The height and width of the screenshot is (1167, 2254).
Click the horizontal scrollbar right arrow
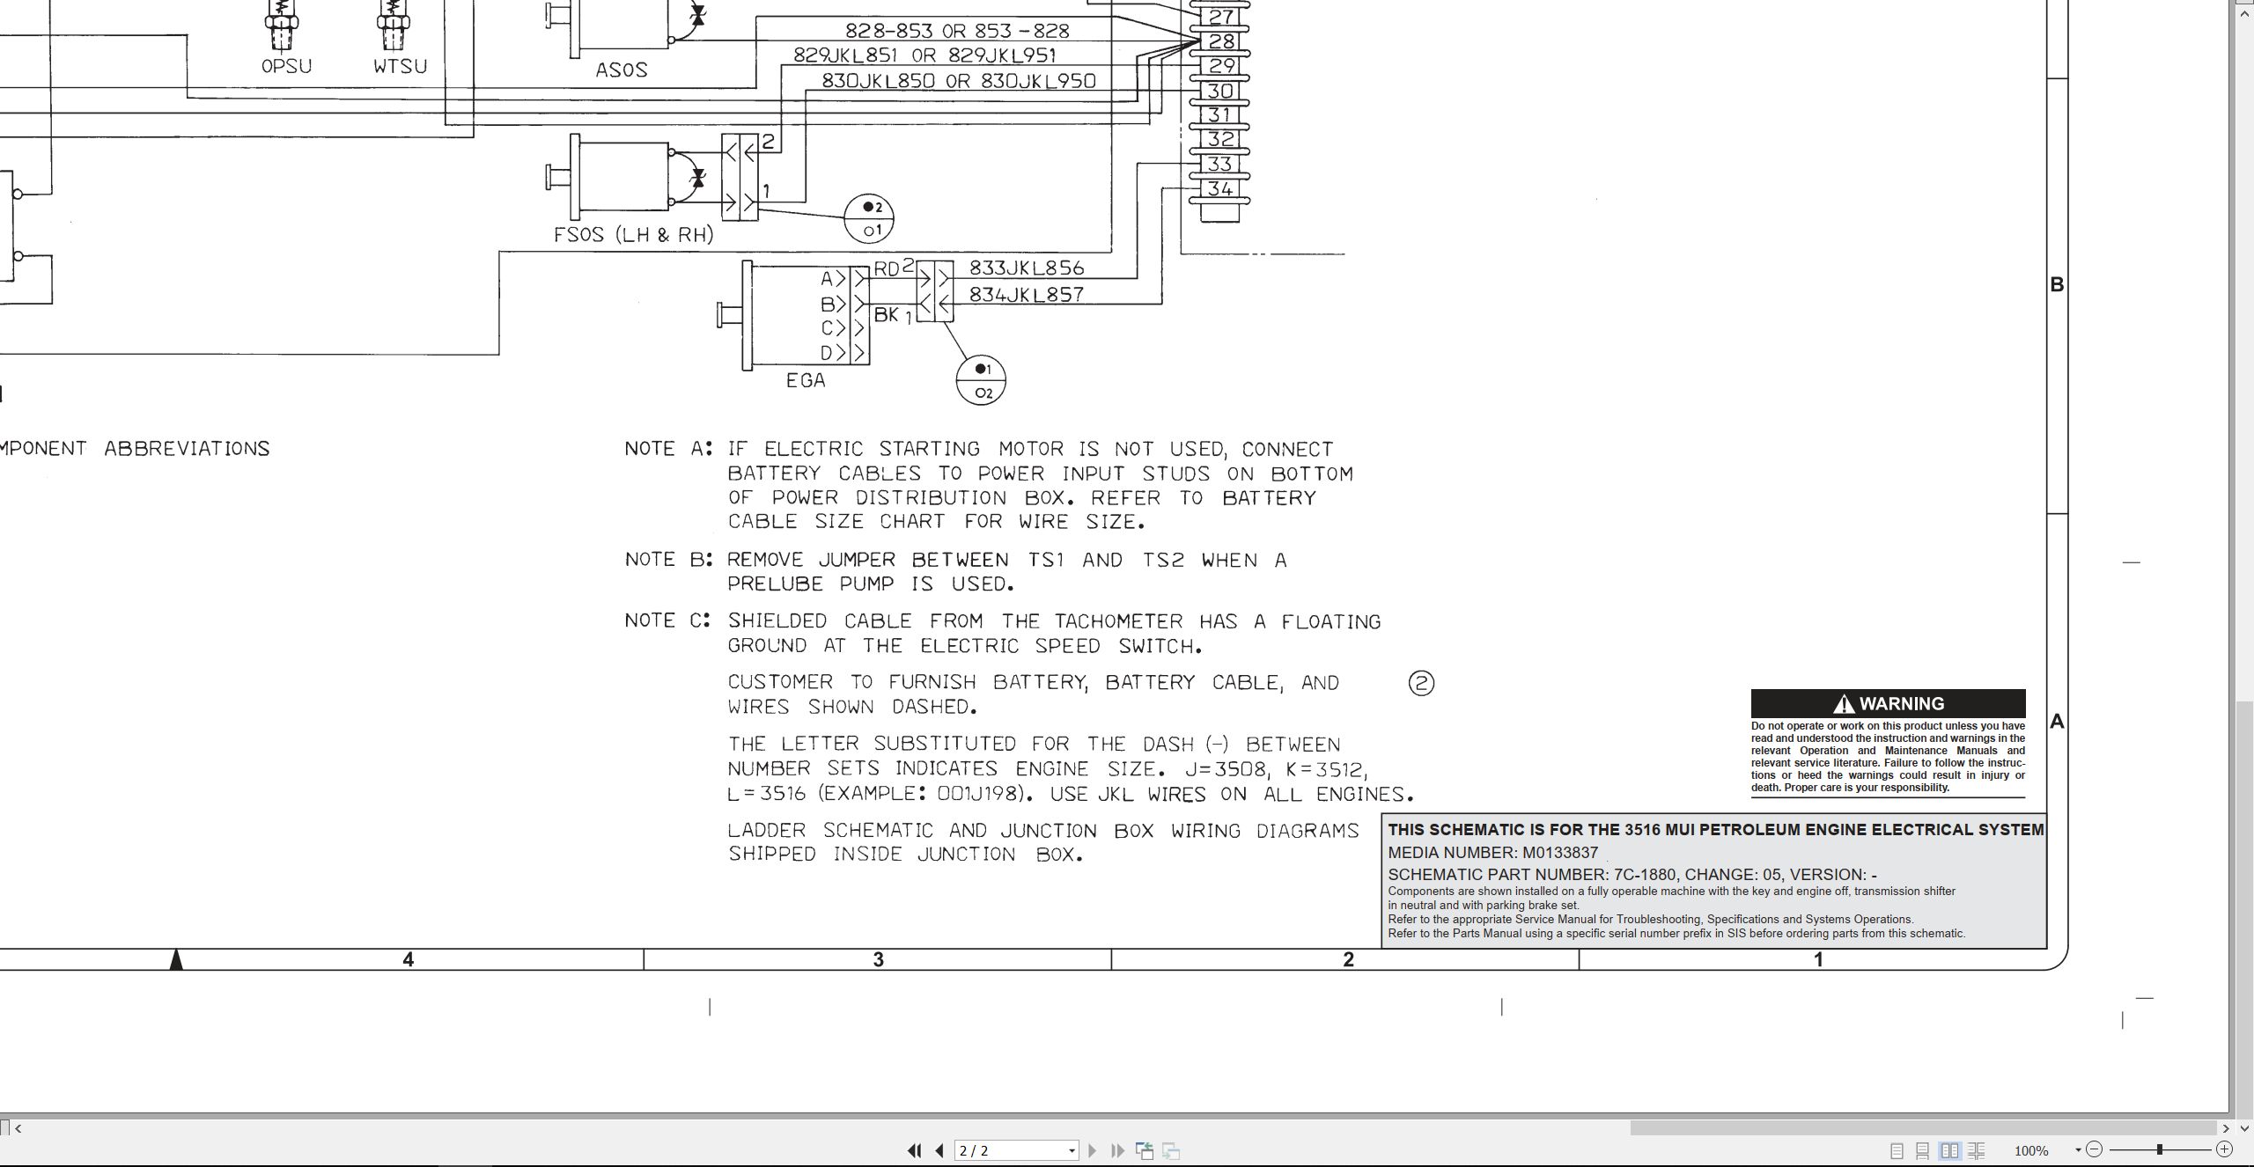point(2226,1128)
